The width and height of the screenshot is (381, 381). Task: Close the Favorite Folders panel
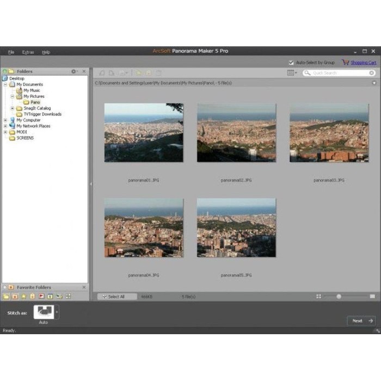[x=84, y=287]
